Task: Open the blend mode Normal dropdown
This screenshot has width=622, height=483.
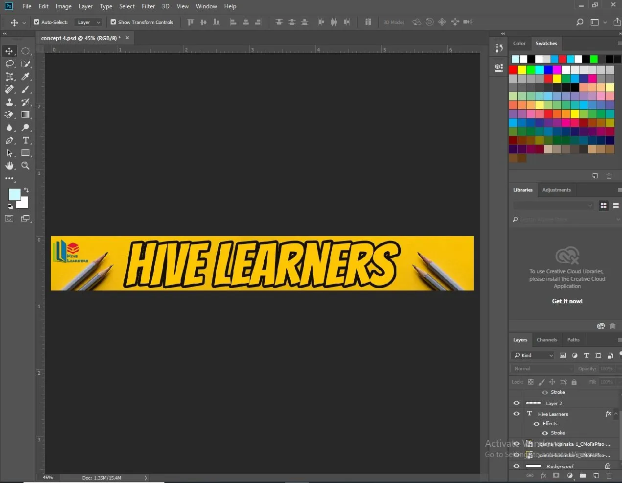Action: [x=542, y=368]
